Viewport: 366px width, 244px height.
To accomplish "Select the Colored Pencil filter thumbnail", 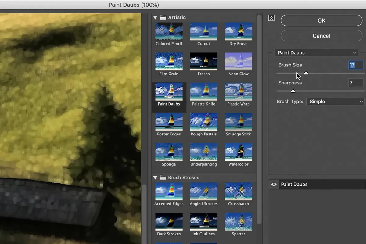I will click(x=169, y=31).
